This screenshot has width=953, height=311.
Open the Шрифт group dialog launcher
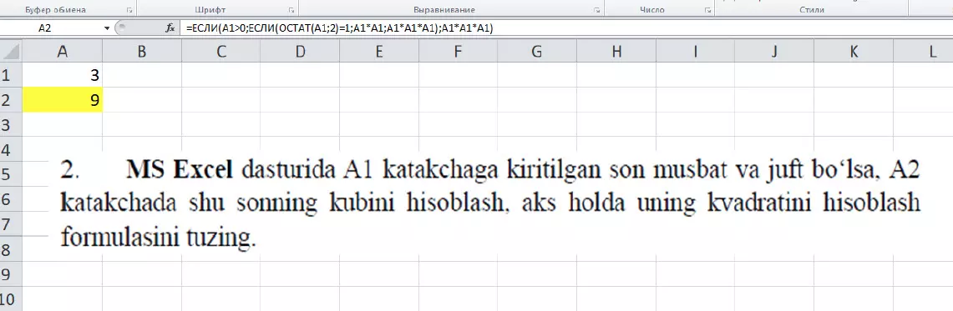(292, 10)
